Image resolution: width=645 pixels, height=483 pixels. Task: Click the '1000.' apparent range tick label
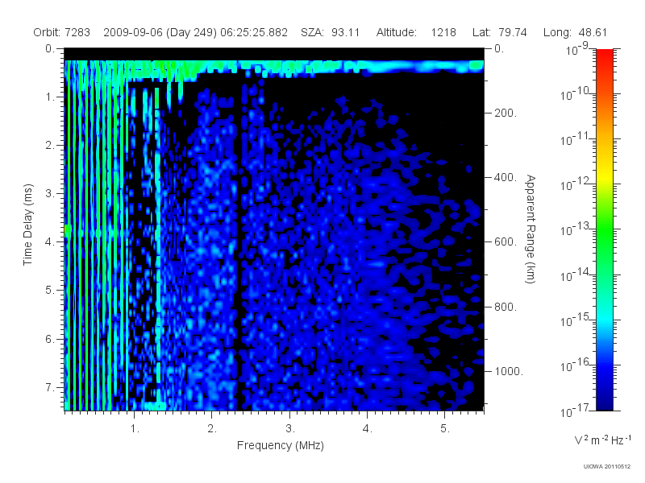point(509,371)
